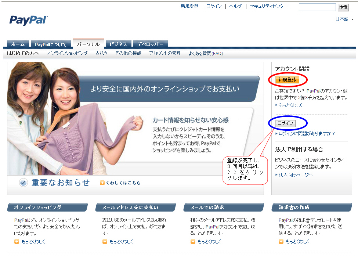
Task: Select the はじめての方へ submenu item
Action: tap(23, 53)
